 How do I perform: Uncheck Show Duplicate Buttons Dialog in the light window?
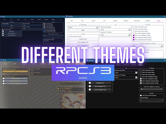click(134, 40)
